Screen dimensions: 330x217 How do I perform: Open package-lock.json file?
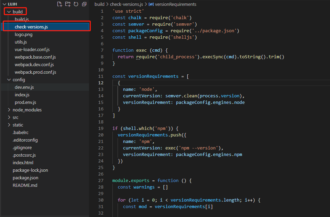tap(30, 170)
